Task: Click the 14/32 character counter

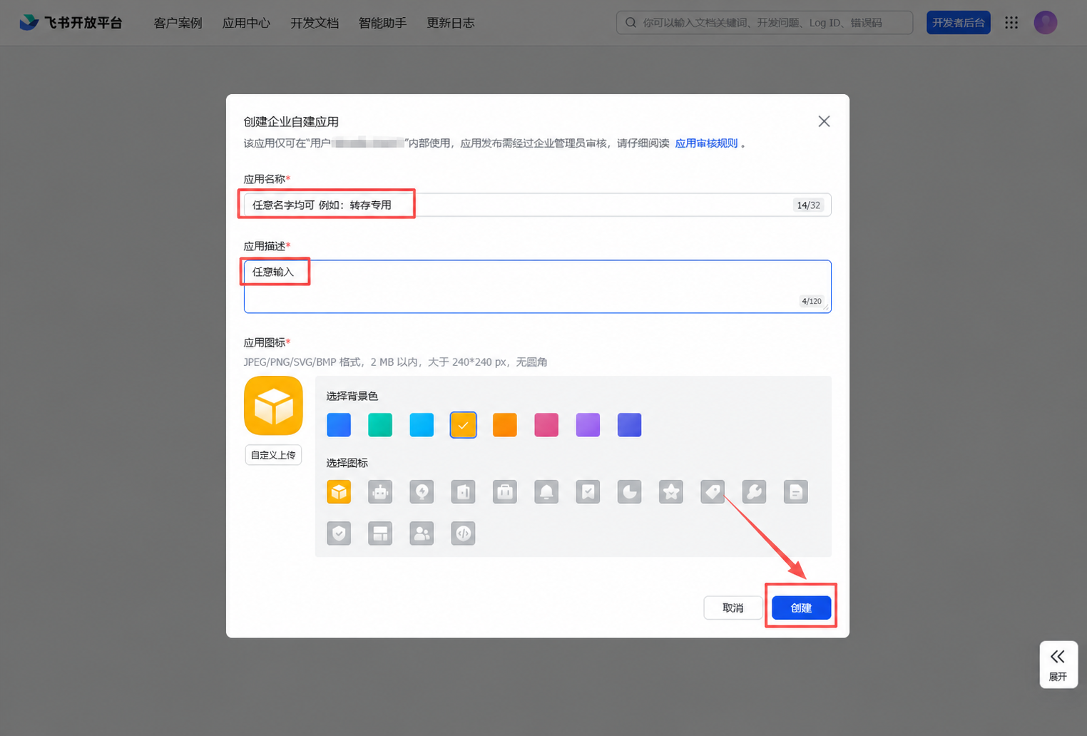Action: click(x=809, y=205)
